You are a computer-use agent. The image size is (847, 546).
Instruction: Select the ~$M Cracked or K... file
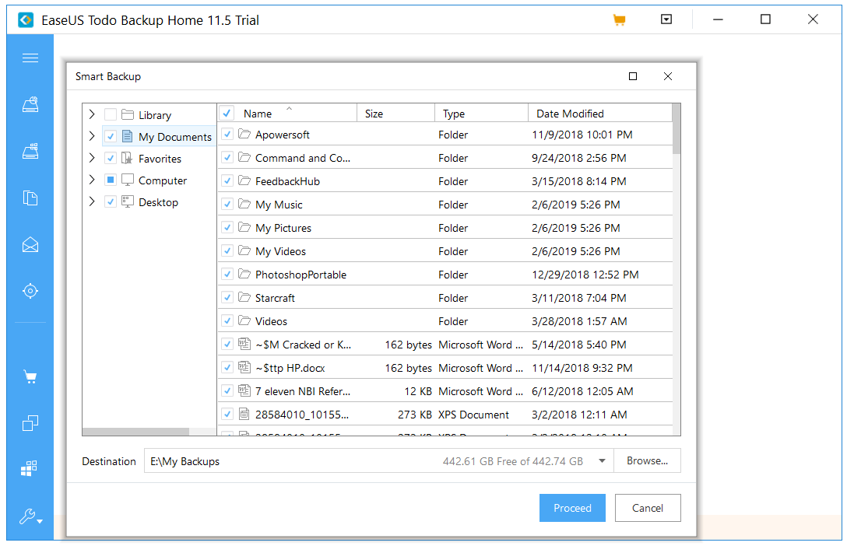coord(445,345)
